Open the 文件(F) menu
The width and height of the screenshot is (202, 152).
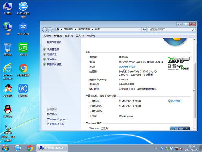pos(47,36)
